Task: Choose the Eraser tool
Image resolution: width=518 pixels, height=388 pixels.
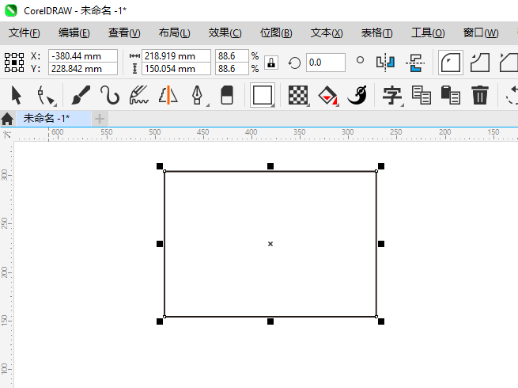Action: (x=227, y=95)
